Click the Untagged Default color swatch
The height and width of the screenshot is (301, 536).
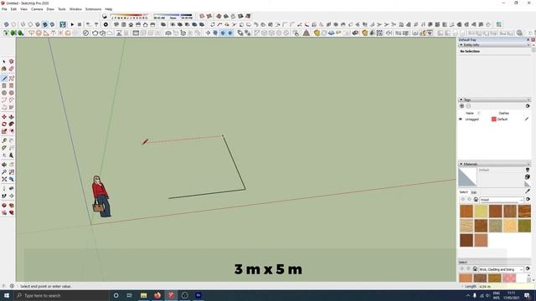pos(493,119)
